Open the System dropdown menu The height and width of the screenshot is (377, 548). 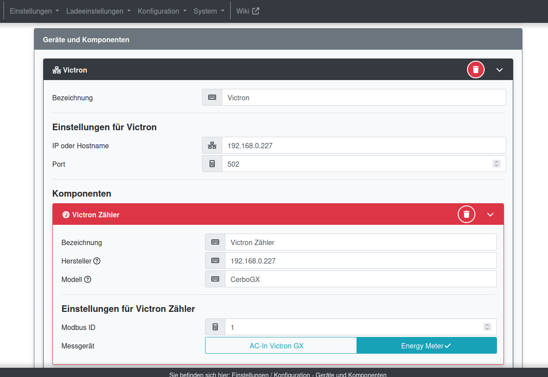click(x=209, y=11)
